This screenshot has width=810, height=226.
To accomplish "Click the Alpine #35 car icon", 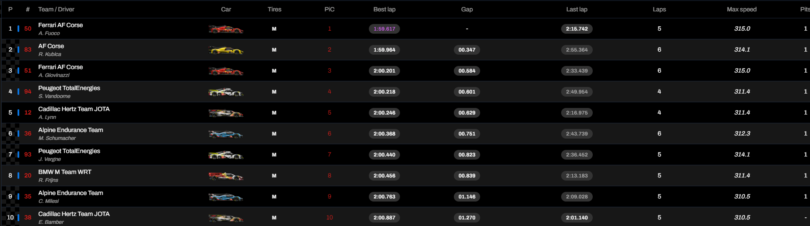I will pyautogui.click(x=226, y=197).
